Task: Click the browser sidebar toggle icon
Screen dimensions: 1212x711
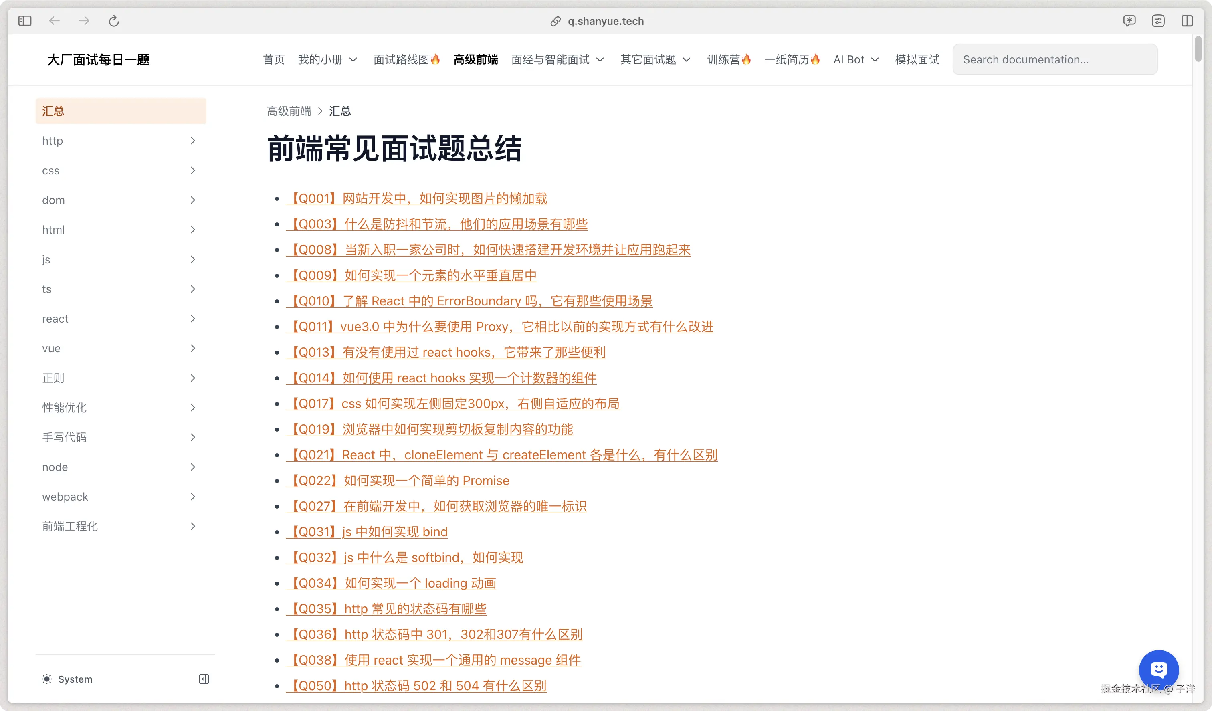Action: coord(25,21)
